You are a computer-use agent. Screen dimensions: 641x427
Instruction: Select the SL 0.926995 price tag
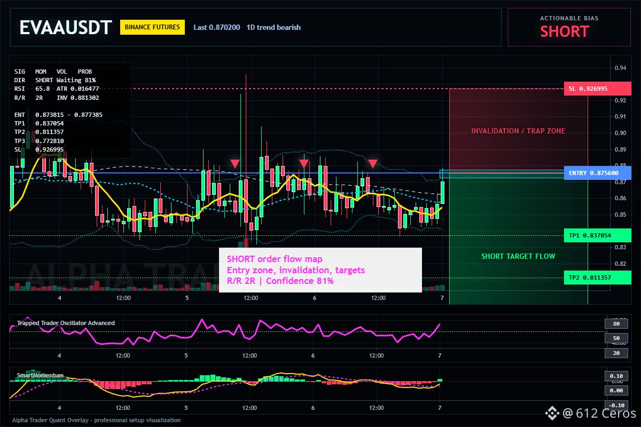(597, 89)
